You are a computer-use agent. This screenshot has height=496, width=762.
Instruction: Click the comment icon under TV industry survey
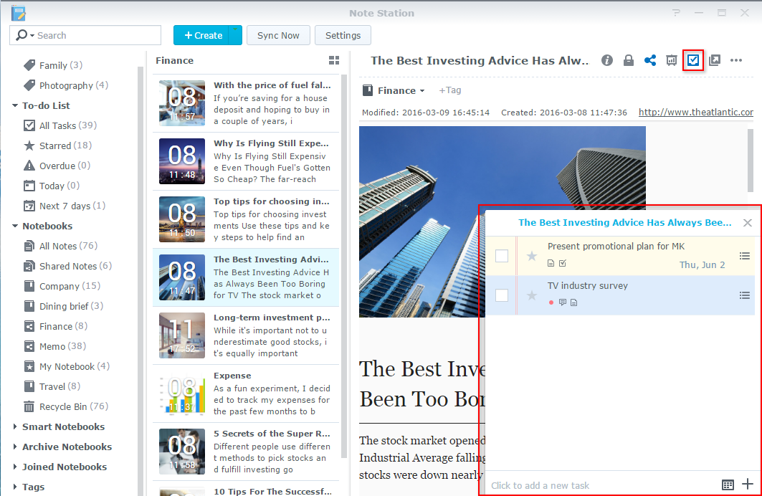[x=563, y=302]
